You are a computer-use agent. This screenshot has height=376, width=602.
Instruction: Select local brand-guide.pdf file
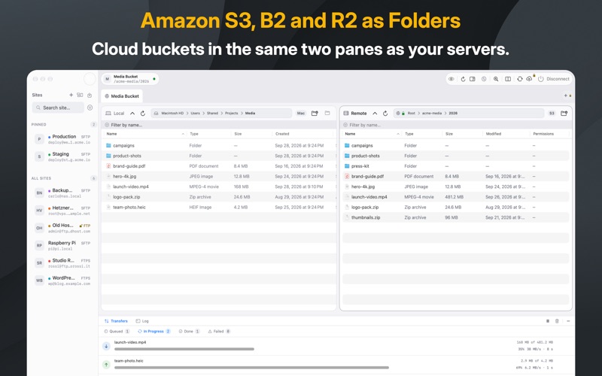[219, 166]
